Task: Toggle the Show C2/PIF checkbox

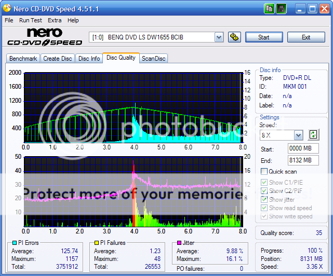Action: (x=264, y=191)
